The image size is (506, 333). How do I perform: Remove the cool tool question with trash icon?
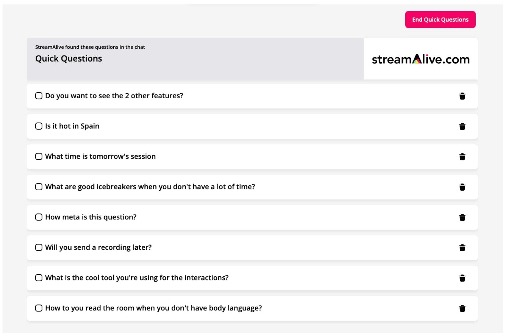pyautogui.click(x=462, y=278)
